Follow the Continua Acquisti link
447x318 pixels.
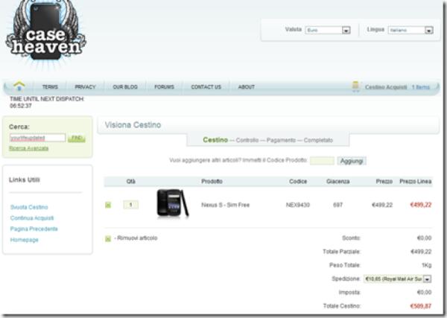tap(32, 218)
